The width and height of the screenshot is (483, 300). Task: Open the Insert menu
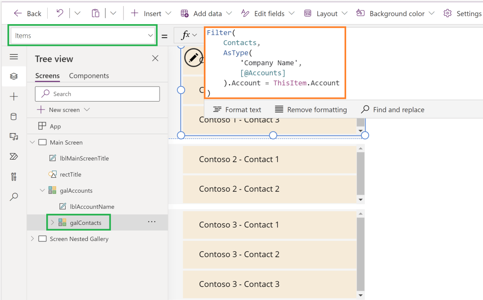(146, 13)
